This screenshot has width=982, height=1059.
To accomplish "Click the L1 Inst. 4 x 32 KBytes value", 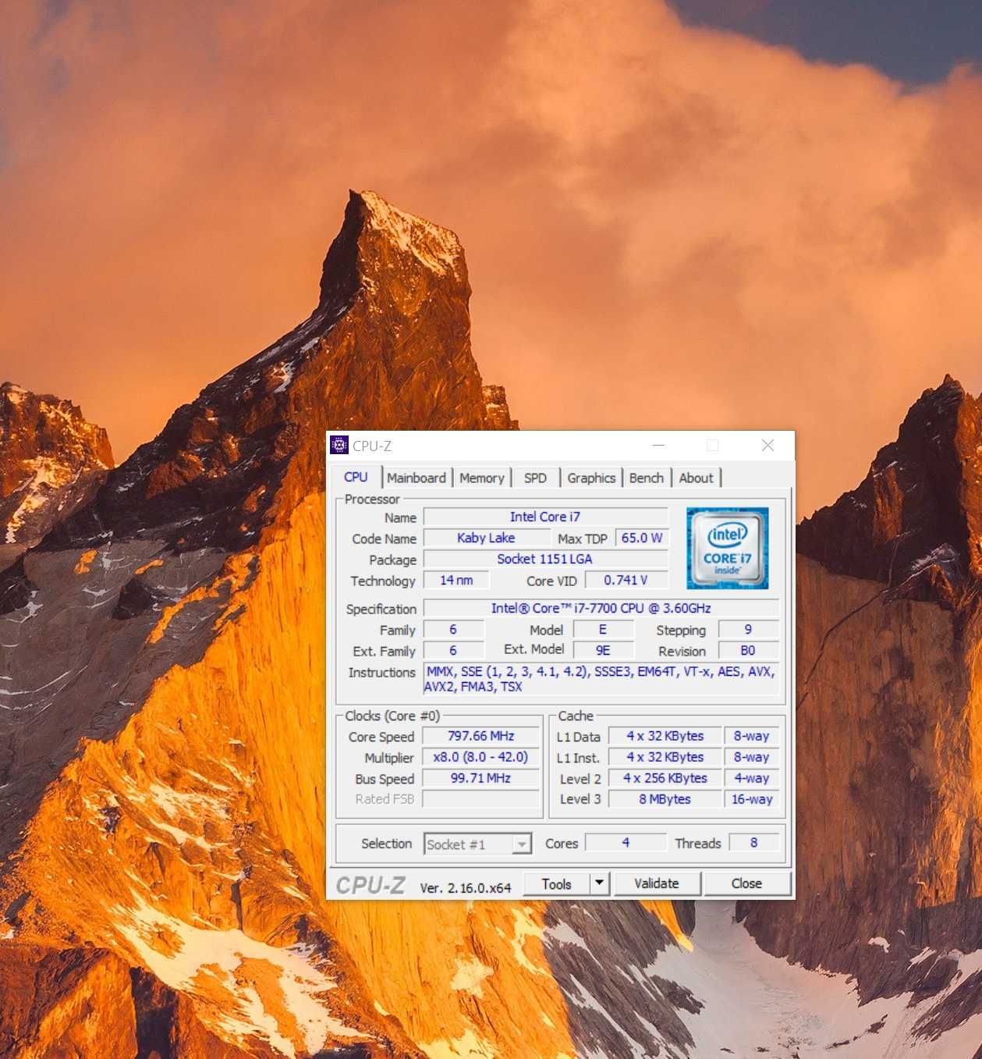I will click(665, 757).
